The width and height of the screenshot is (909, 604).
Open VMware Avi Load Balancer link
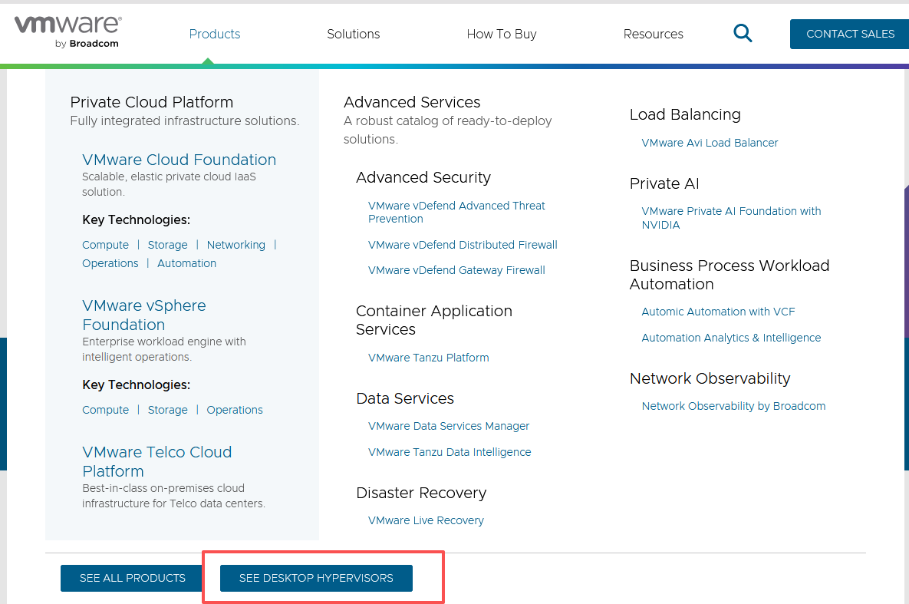tap(710, 143)
